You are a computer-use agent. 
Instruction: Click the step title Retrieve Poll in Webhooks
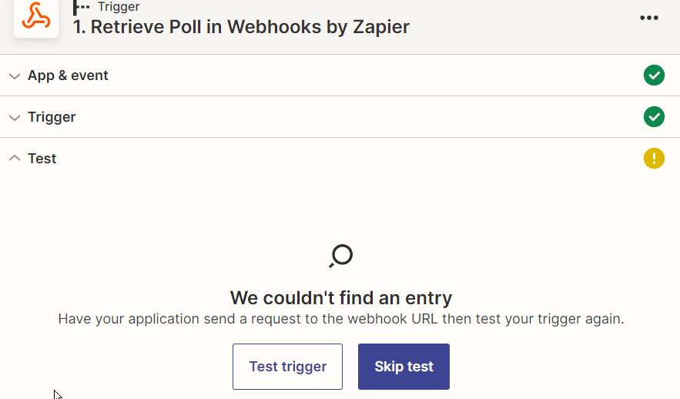241,27
